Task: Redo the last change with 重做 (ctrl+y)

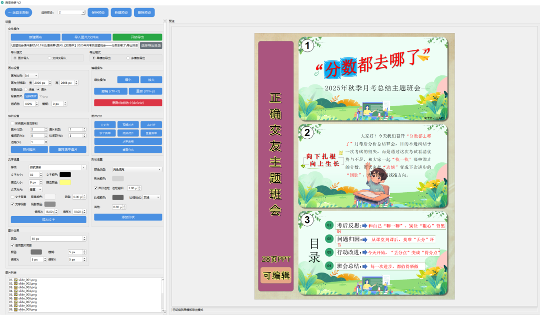Action: click(145, 91)
